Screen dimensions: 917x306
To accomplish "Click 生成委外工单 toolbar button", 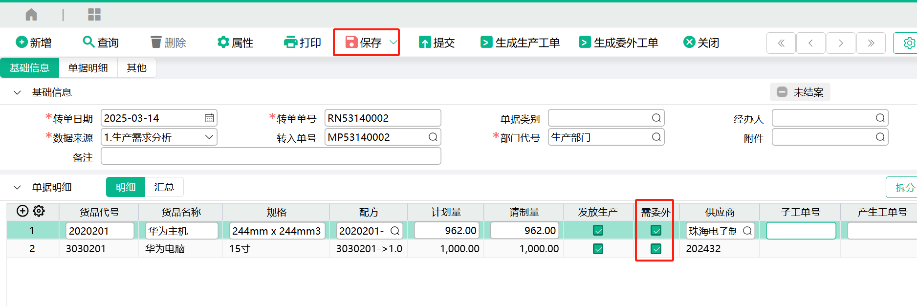I will pyautogui.click(x=618, y=43).
